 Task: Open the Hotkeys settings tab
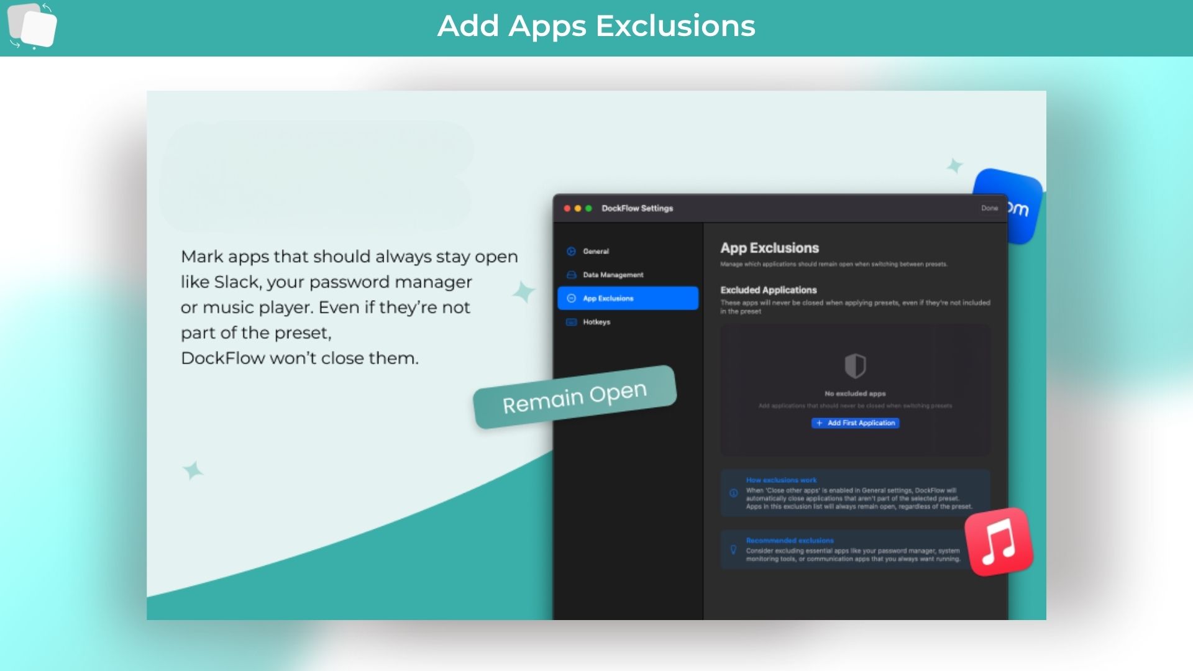596,322
